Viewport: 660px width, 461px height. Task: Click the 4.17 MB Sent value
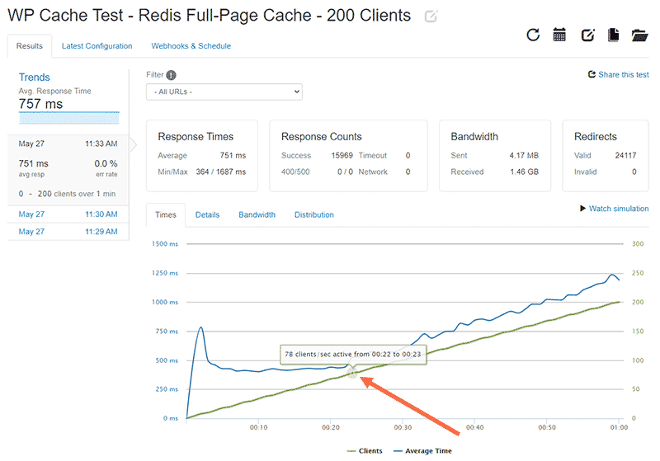point(524,156)
